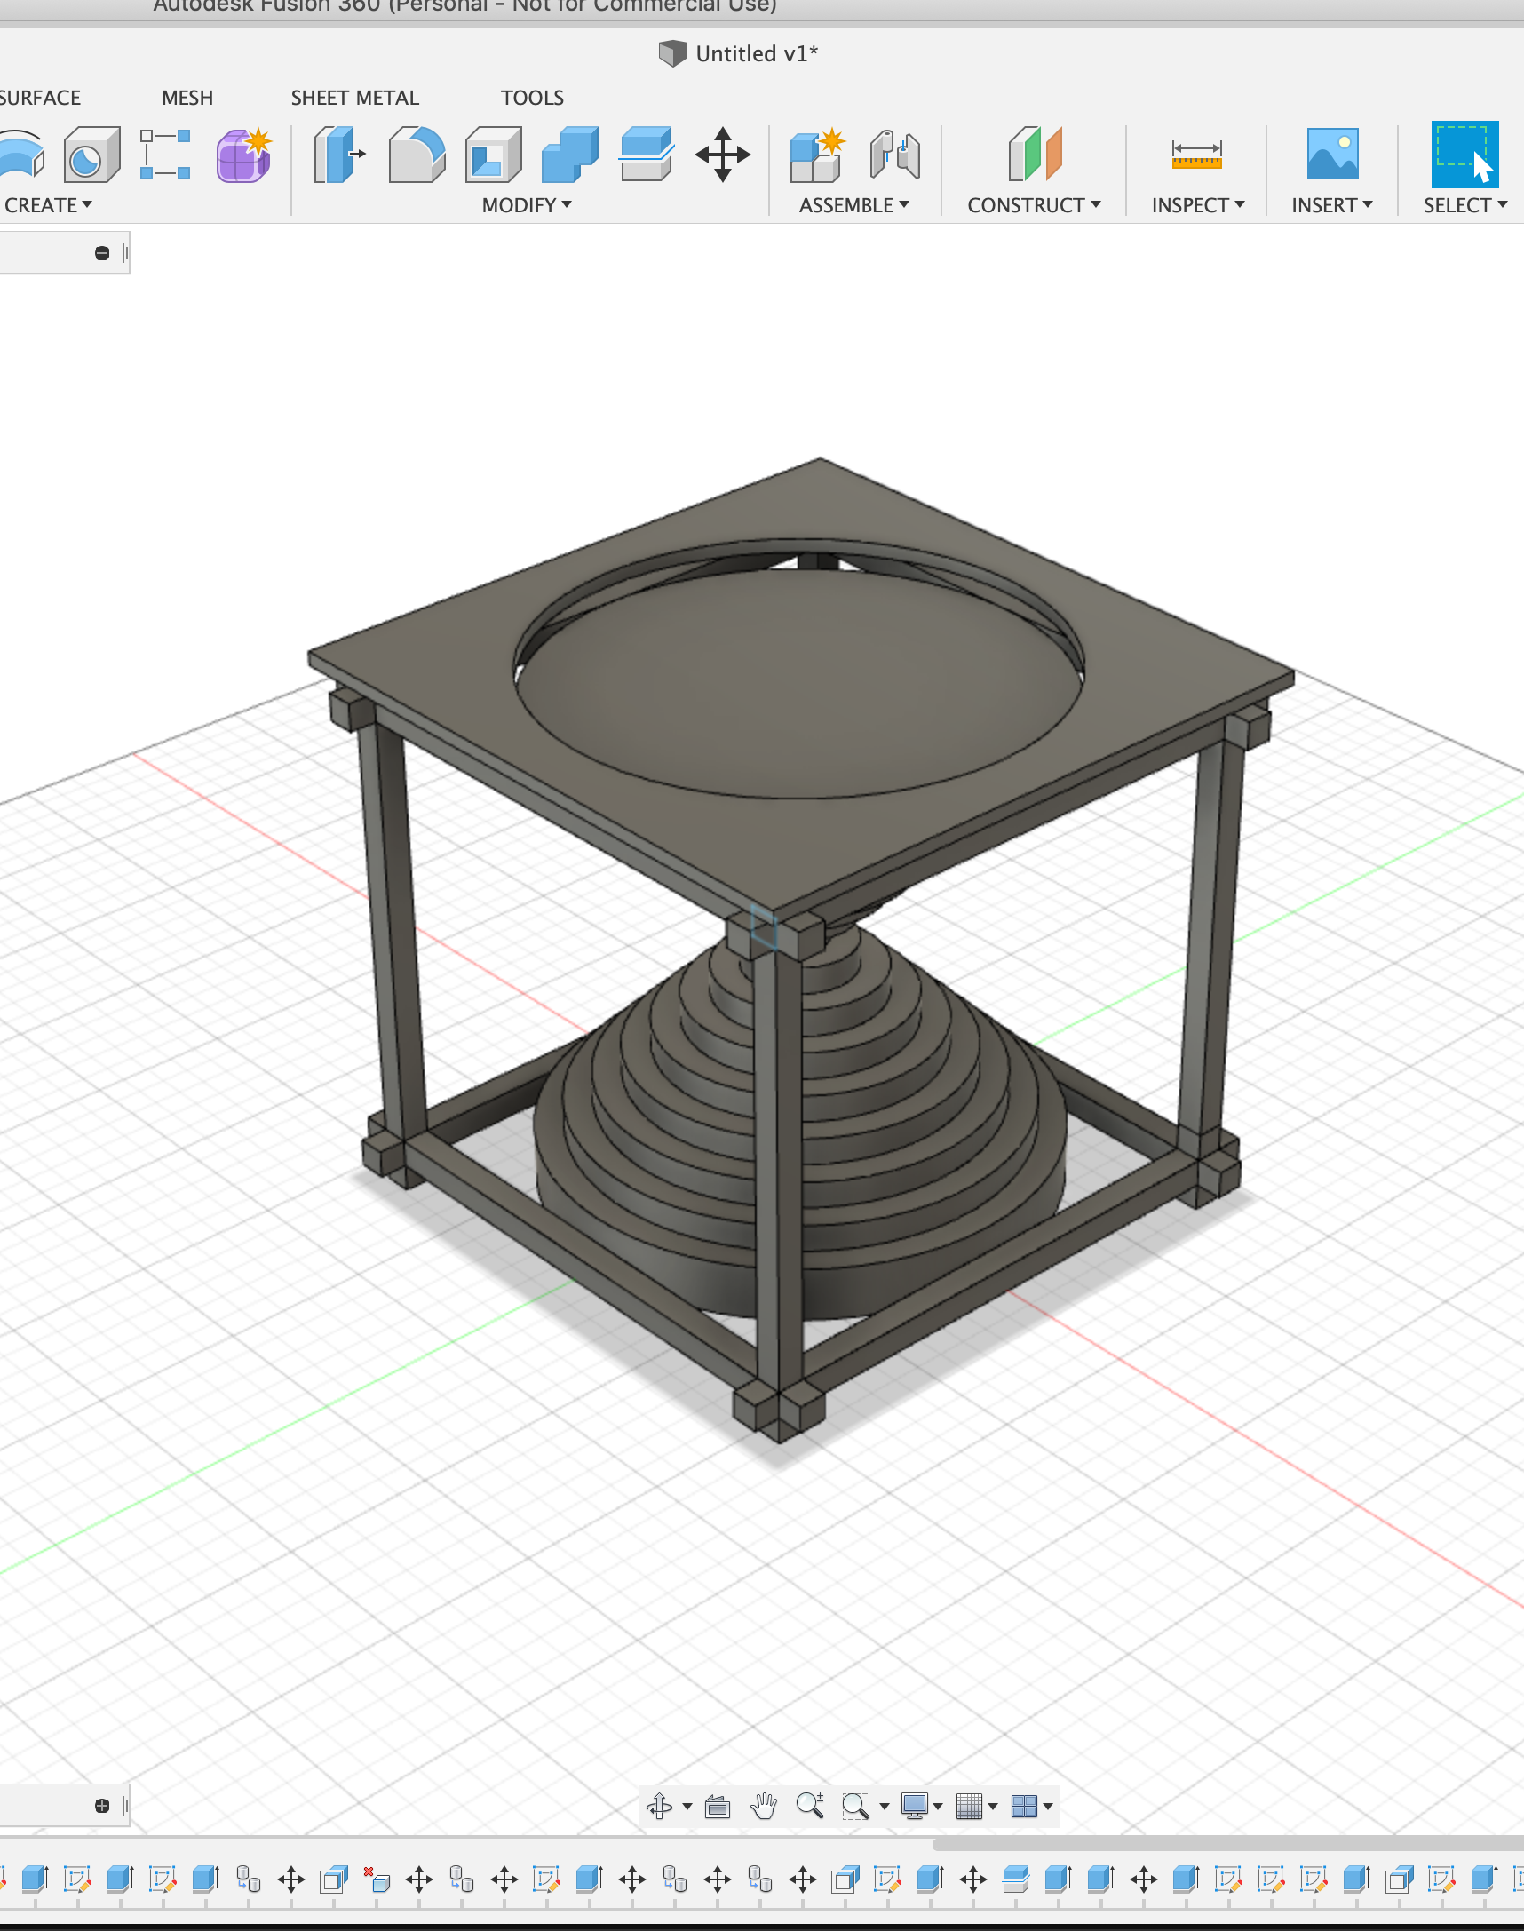1524x1931 pixels.
Task: Click the Untitled v1 document title
Action: click(755, 53)
